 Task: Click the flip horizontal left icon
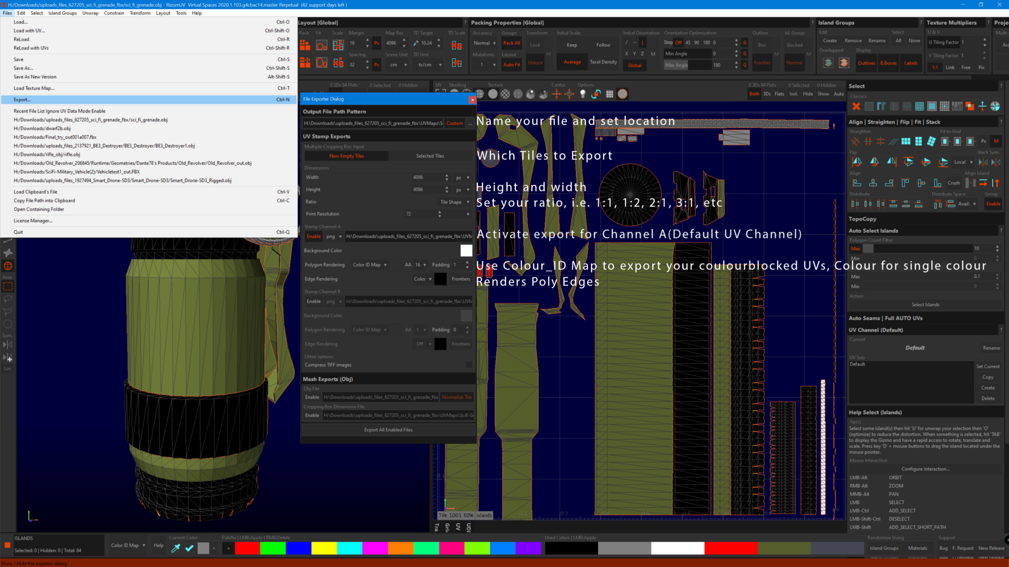[x=857, y=162]
